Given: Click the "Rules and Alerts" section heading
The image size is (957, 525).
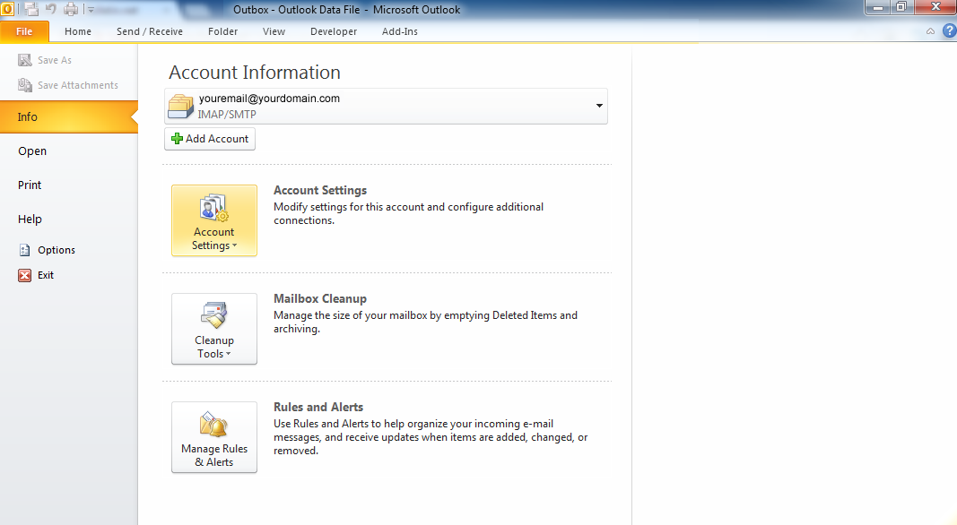Looking at the screenshot, I should point(318,408).
